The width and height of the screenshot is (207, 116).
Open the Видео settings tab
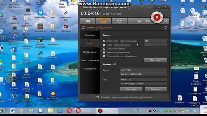pyautogui.click(x=90, y=43)
